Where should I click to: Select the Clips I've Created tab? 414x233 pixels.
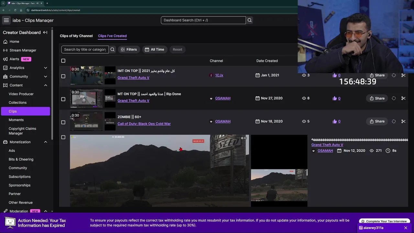point(112,36)
